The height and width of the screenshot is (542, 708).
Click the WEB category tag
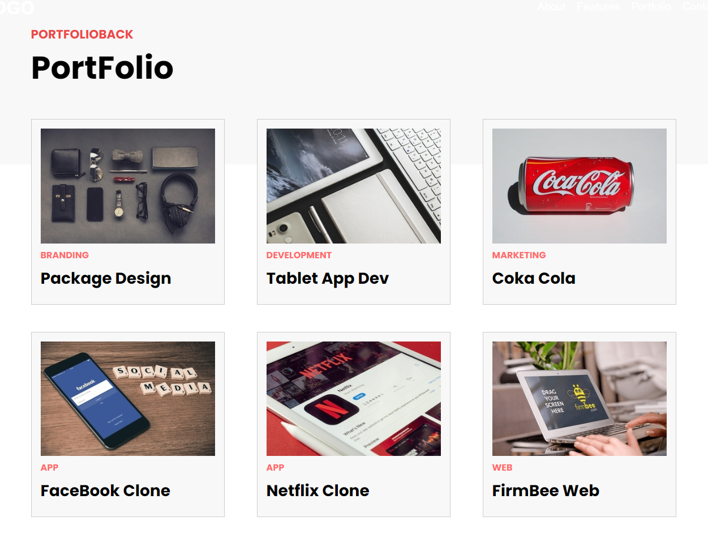pos(502,468)
